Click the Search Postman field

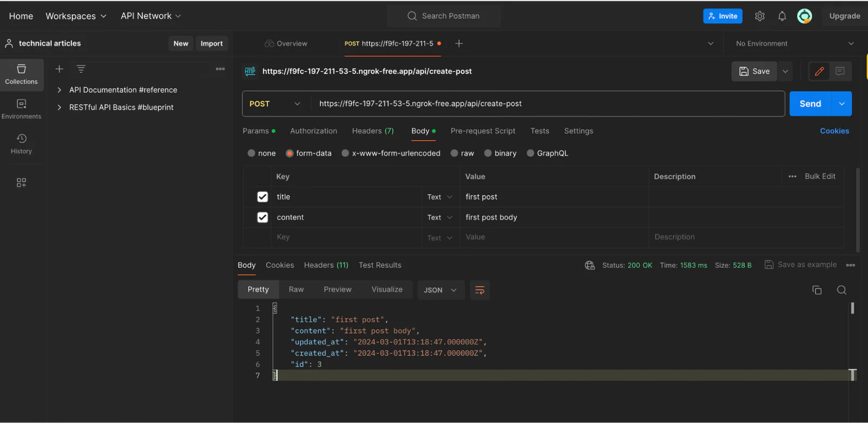click(444, 16)
